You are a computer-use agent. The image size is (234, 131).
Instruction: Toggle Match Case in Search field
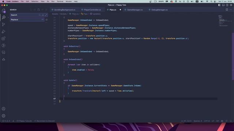[39, 15]
